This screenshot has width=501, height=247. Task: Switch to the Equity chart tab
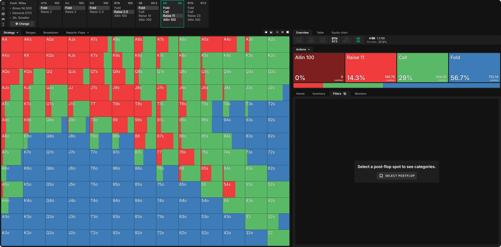[339, 33]
